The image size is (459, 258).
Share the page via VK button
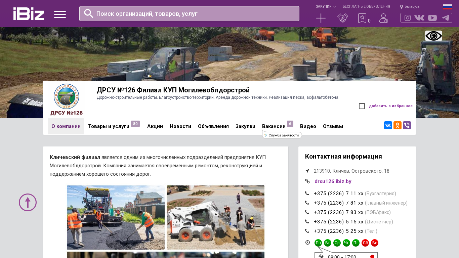pos(388,125)
